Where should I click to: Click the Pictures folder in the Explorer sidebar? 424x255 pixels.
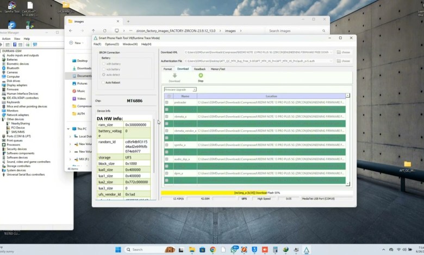pyautogui.click(x=82, y=84)
